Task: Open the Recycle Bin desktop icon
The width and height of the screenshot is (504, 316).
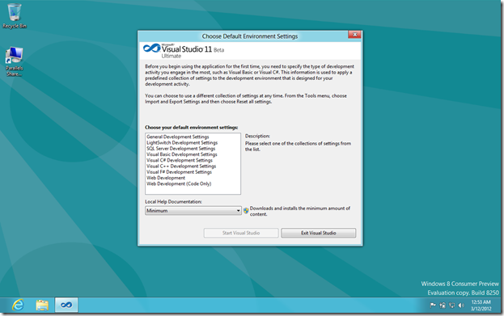Action: coord(14,16)
